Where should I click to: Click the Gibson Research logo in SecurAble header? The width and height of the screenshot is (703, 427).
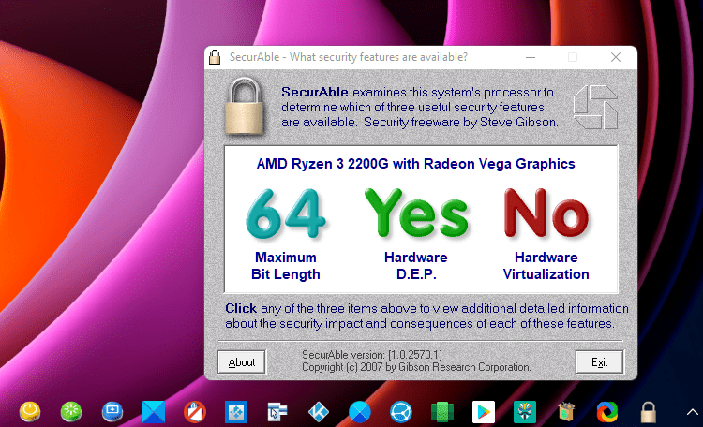tap(595, 108)
